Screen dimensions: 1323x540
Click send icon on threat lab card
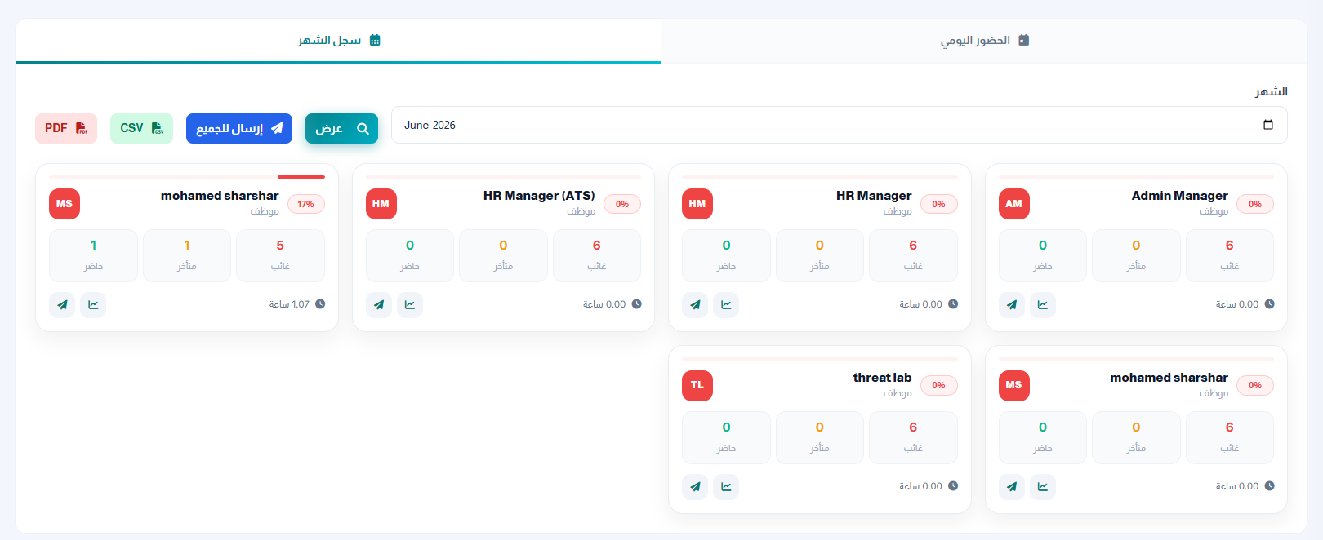(695, 487)
